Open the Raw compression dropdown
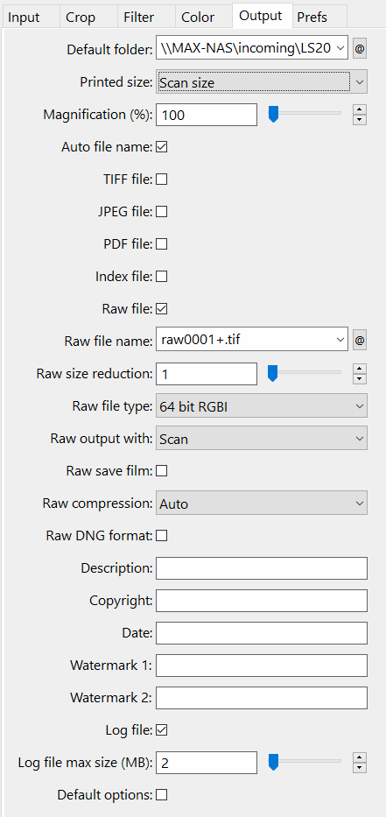Screen dimensions: 386x817 pos(262,504)
